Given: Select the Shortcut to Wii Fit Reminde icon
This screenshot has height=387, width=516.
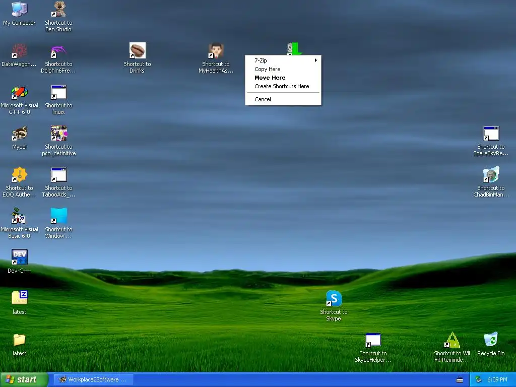Looking at the screenshot, I should [x=452, y=340].
